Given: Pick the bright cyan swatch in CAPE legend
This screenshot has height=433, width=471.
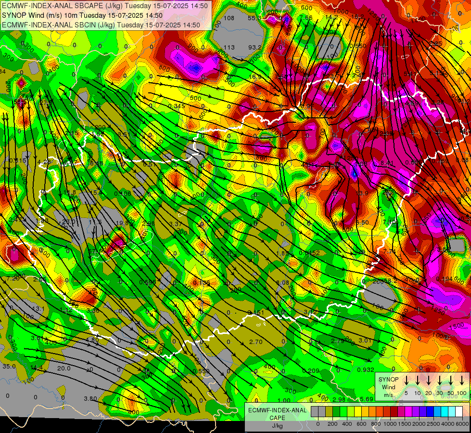Looking at the screenshot, I should click(445, 411).
